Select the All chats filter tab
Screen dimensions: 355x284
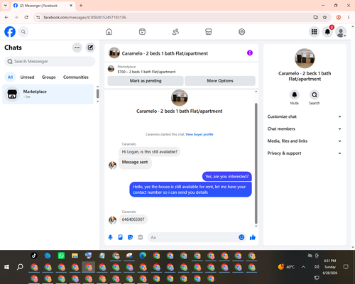(10, 77)
